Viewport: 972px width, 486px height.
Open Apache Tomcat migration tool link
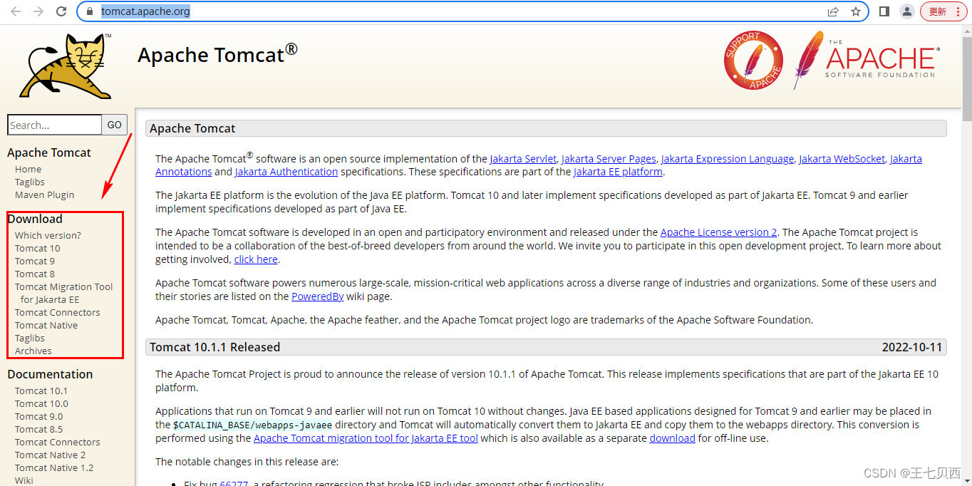click(366, 438)
